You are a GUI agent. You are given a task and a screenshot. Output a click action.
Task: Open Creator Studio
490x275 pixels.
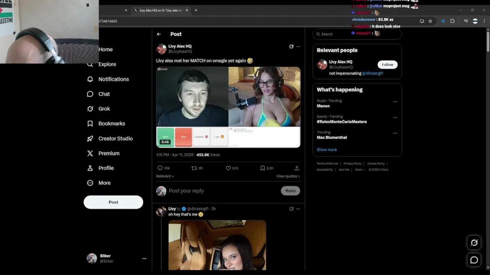tap(116, 138)
